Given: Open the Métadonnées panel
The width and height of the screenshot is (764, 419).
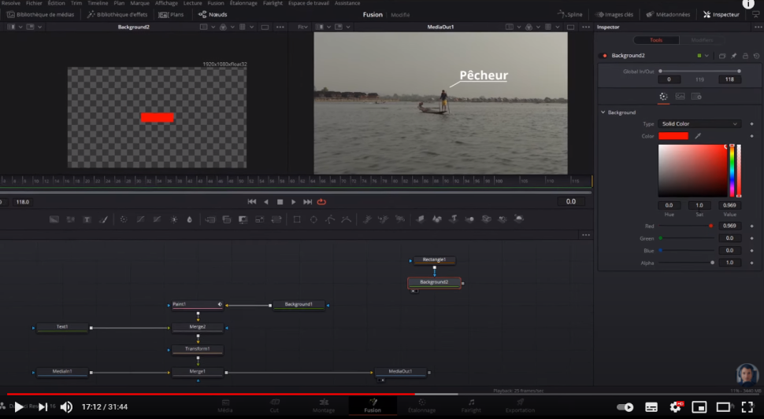Looking at the screenshot, I should click(x=668, y=15).
